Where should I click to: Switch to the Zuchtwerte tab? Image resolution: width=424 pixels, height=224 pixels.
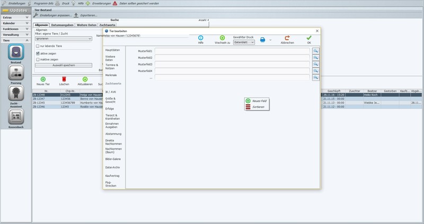[x=108, y=25]
